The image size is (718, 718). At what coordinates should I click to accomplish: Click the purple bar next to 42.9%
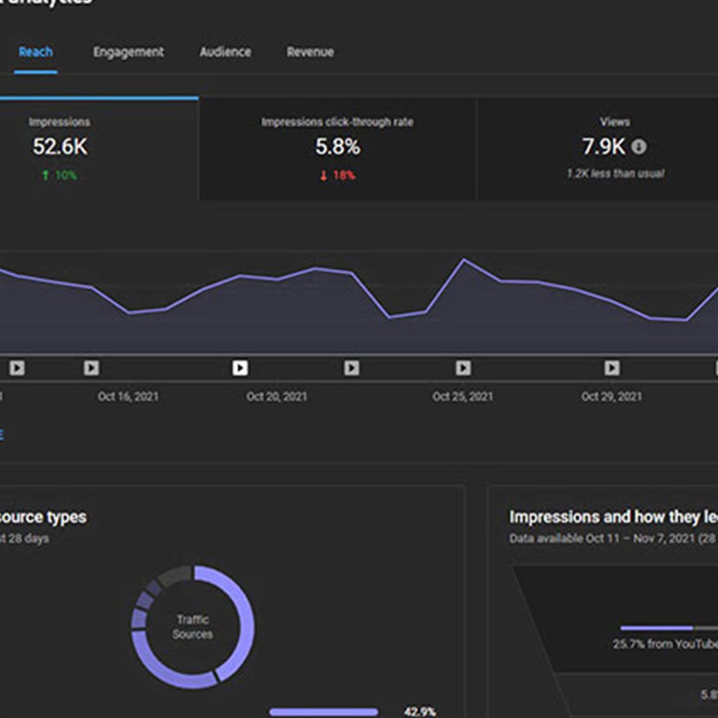[324, 712]
